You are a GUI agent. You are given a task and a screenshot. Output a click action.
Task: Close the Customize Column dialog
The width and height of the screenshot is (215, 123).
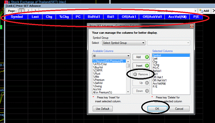point(192,26)
